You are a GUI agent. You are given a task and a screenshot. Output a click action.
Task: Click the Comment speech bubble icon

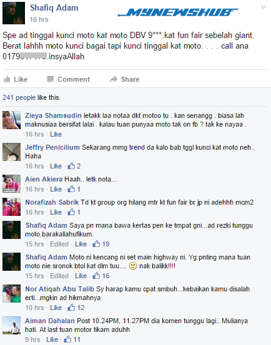pyautogui.click(x=50, y=79)
